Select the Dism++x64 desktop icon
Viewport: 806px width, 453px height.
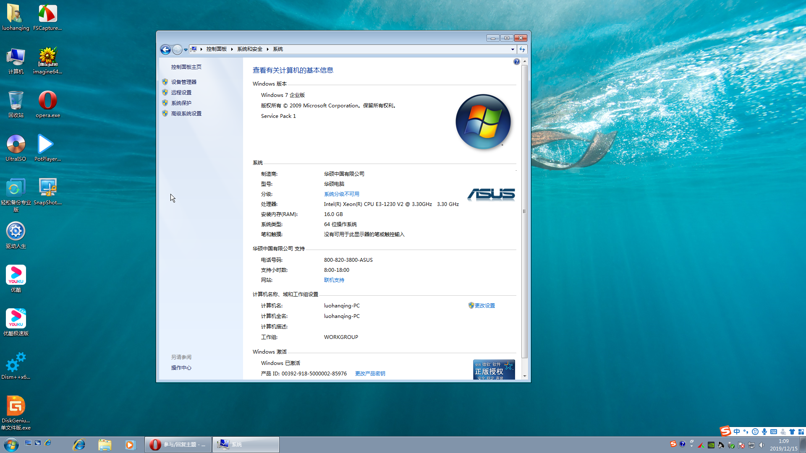pyautogui.click(x=16, y=367)
